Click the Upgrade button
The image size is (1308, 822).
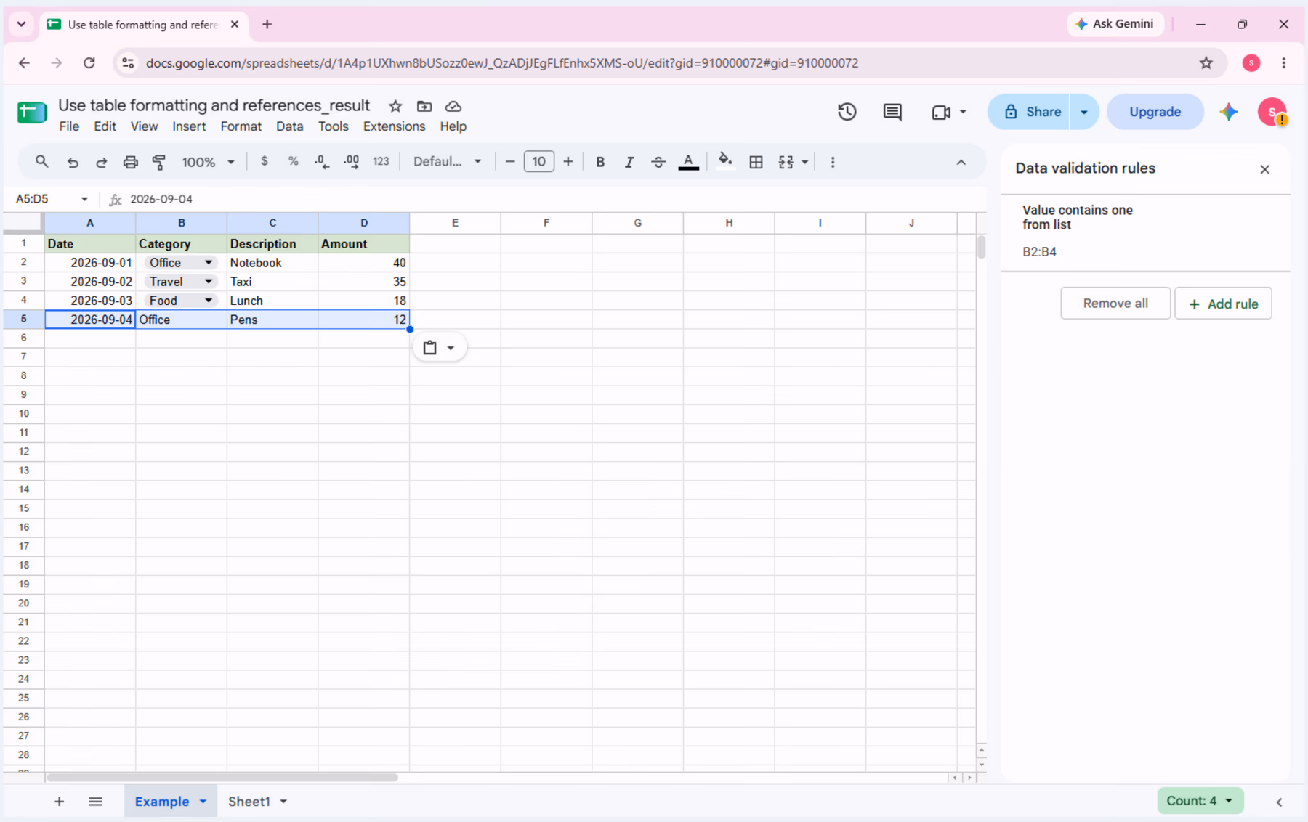point(1155,112)
